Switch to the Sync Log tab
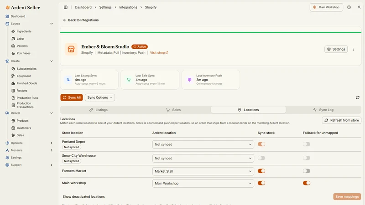 click(323, 110)
